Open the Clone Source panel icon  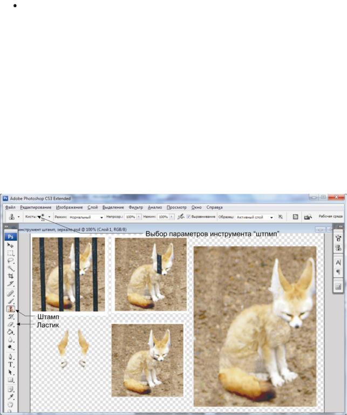[x=338, y=248]
